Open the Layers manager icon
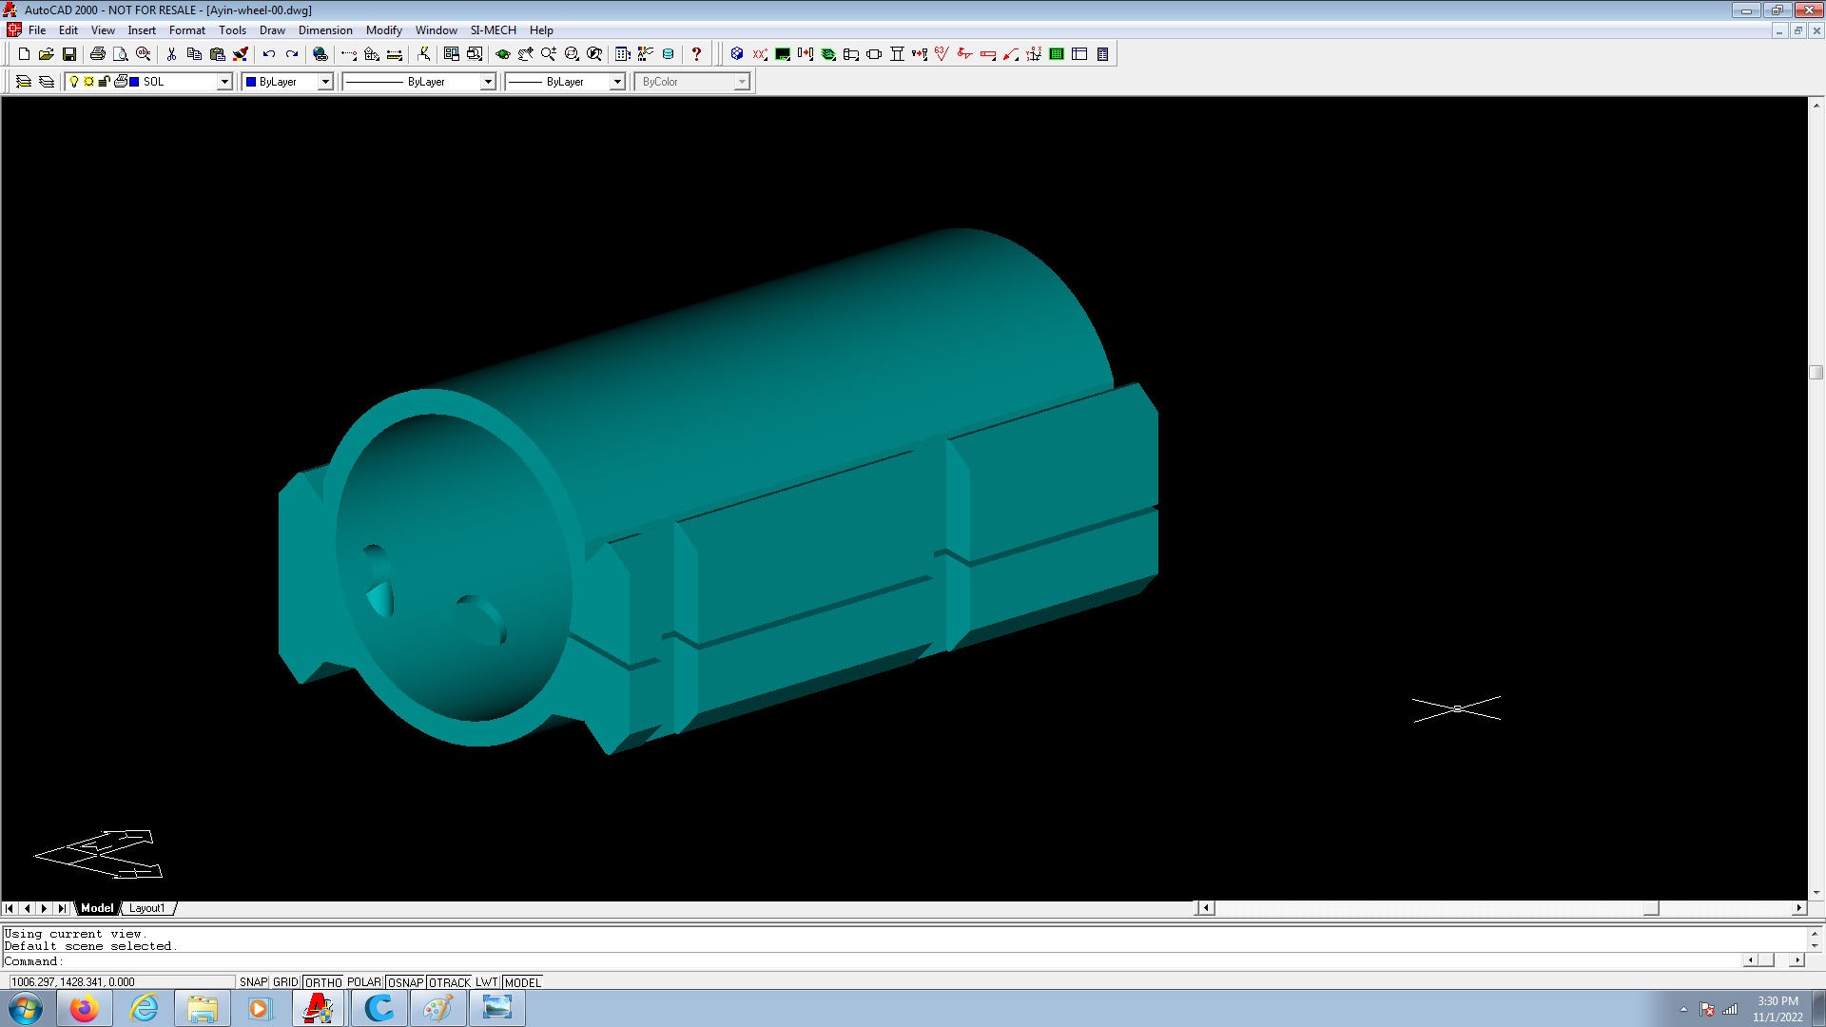 [47, 82]
